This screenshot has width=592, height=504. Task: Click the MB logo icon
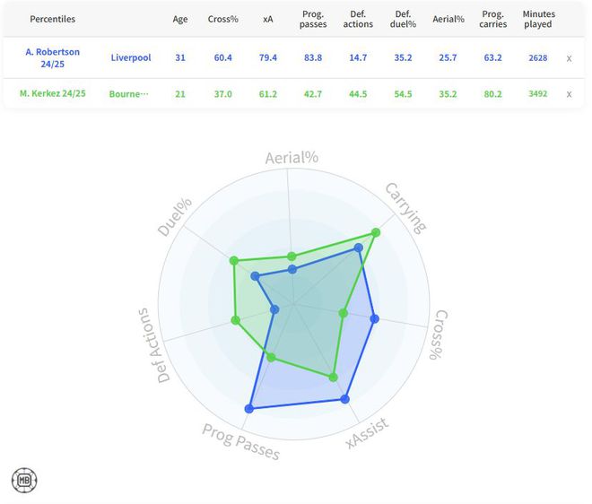coord(24,480)
